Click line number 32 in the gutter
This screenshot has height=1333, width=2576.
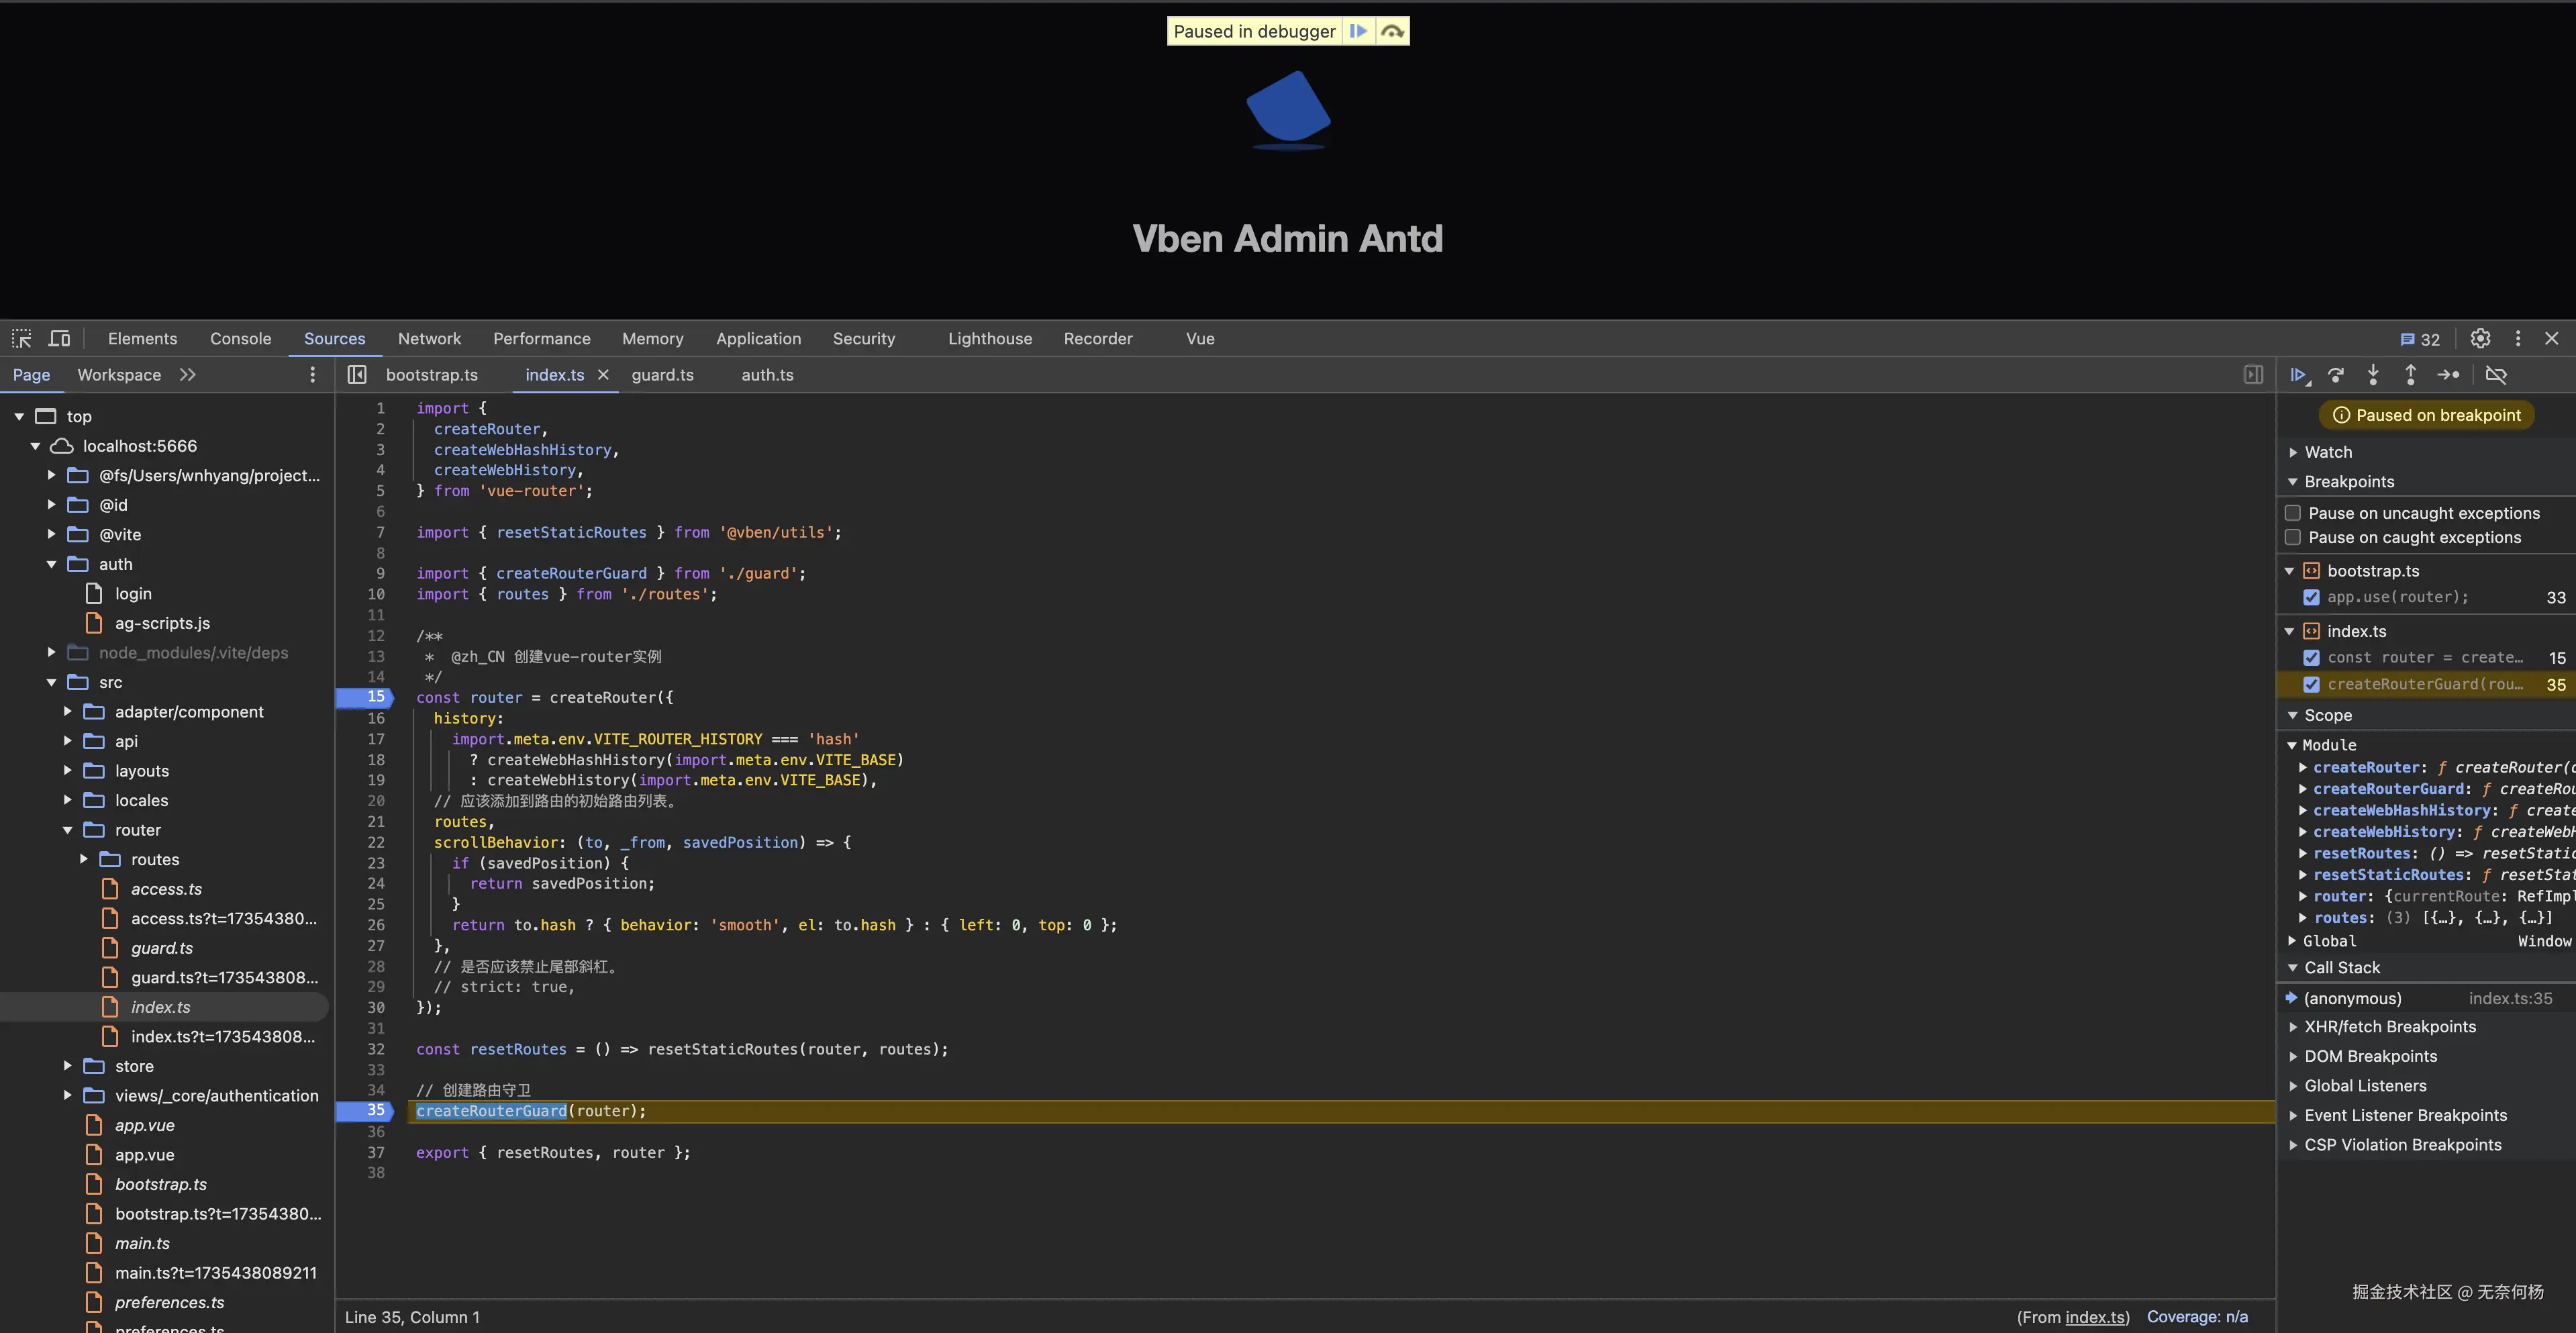375,1049
